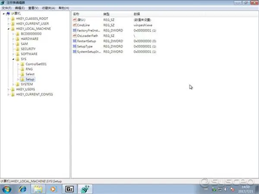Click the SetupType DWORD value icon

point(75,46)
